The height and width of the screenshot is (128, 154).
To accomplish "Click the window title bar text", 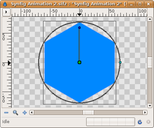I will click(x=68, y=4).
